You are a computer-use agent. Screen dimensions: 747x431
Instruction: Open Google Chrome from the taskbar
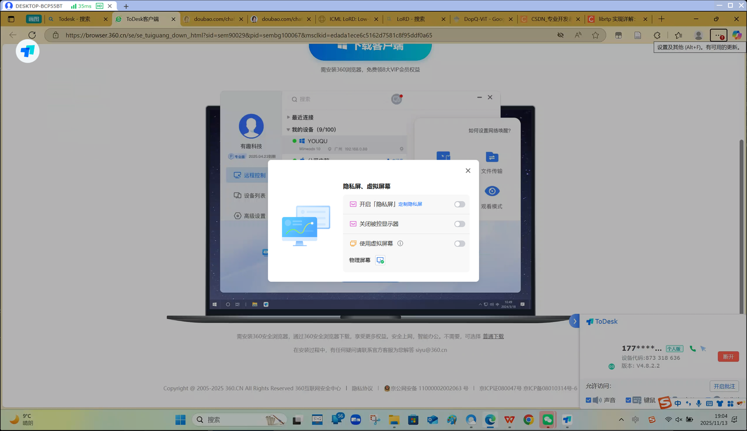tap(529, 419)
